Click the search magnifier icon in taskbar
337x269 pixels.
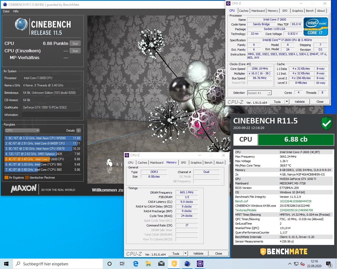pyautogui.click(x=18, y=264)
